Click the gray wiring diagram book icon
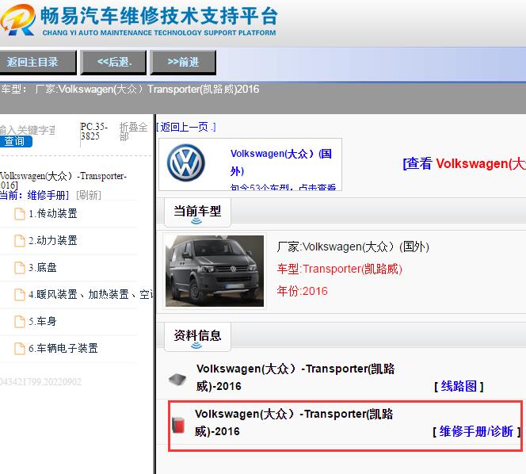This screenshot has height=474, width=526. [177, 380]
